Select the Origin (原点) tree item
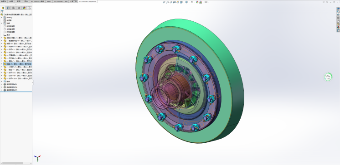 coord(7,35)
